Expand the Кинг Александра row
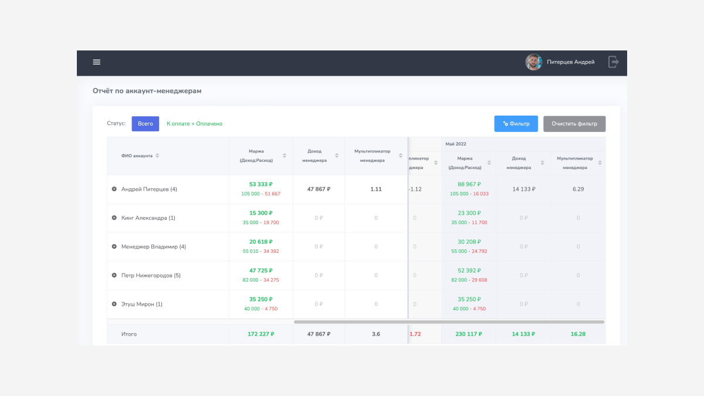Image resolution: width=704 pixels, height=396 pixels. 114,218
